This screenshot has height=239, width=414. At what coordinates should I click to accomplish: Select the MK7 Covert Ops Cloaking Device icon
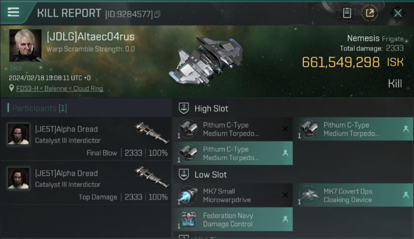tap(309, 195)
